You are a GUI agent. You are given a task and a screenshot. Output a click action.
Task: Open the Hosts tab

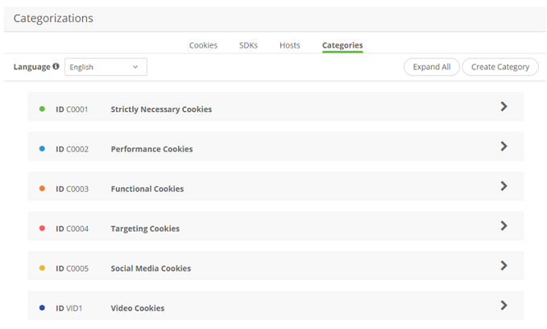point(290,45)
